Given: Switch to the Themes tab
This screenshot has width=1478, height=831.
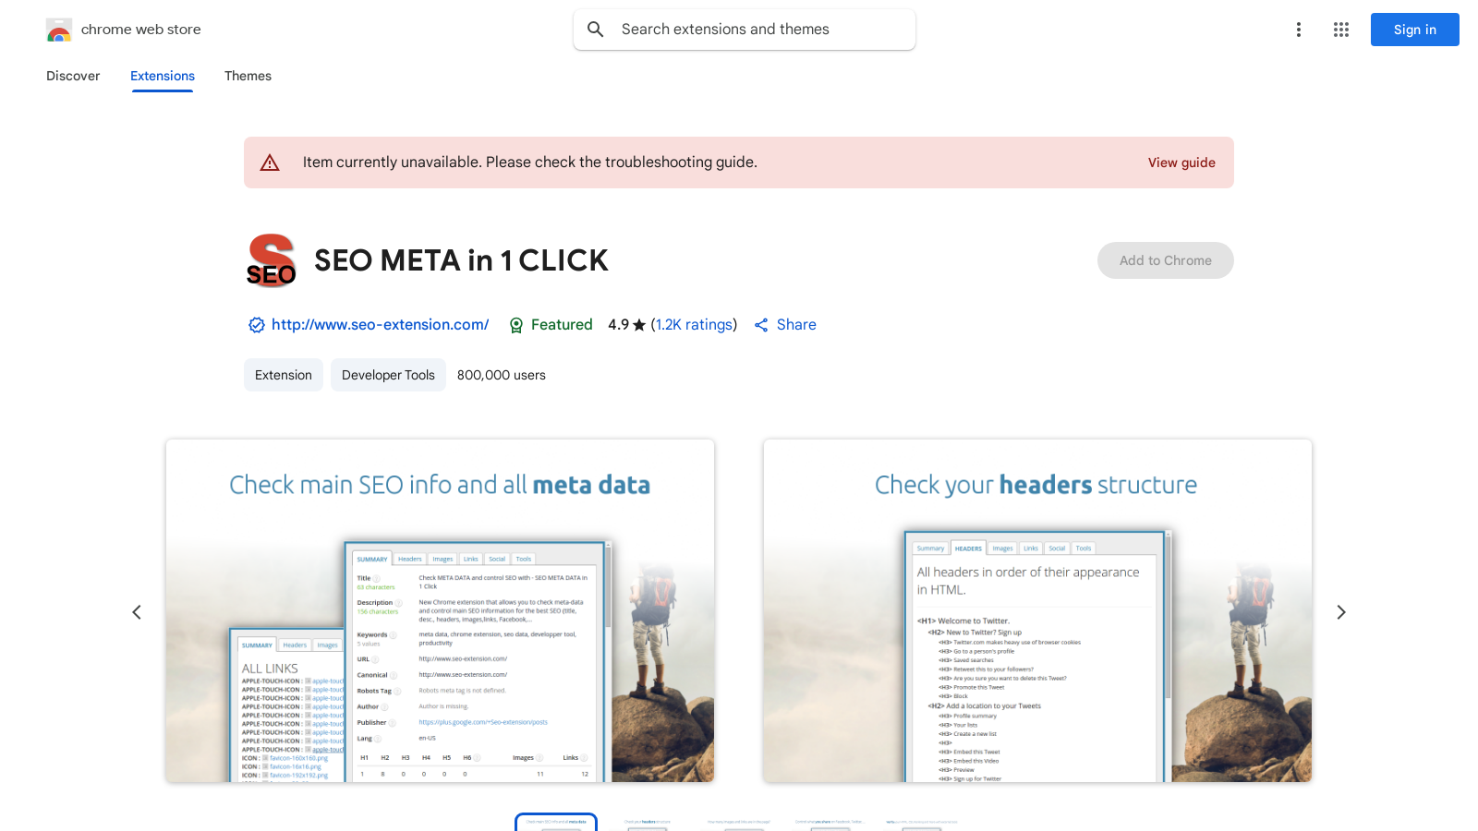Looking at the screenshot, I should pos(248,76).
